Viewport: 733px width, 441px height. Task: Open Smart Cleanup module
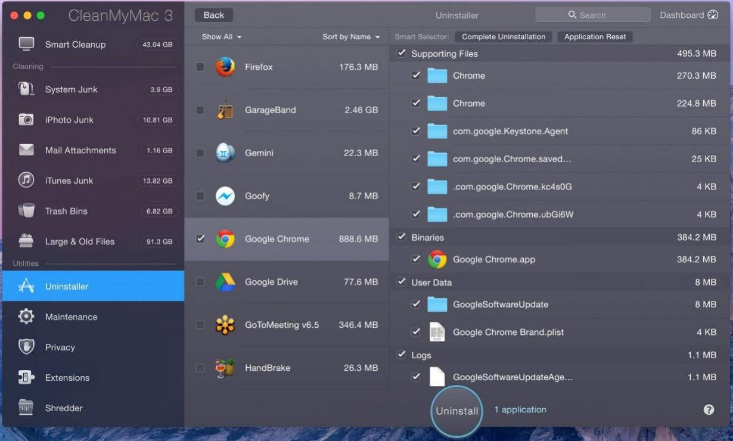[74, 44]
